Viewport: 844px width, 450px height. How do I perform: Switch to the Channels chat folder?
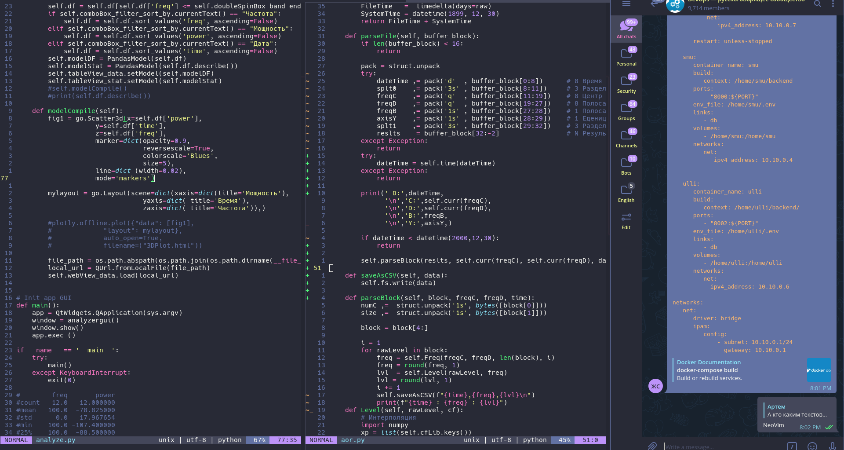626,138
